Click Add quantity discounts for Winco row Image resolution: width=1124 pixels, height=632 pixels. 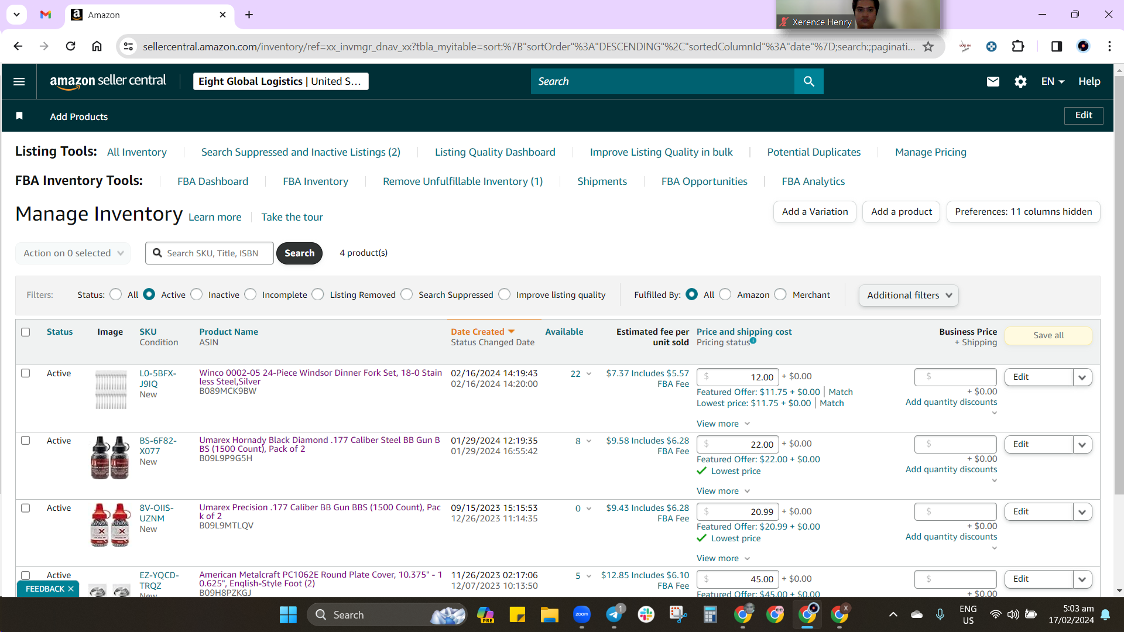coord(951,402)
